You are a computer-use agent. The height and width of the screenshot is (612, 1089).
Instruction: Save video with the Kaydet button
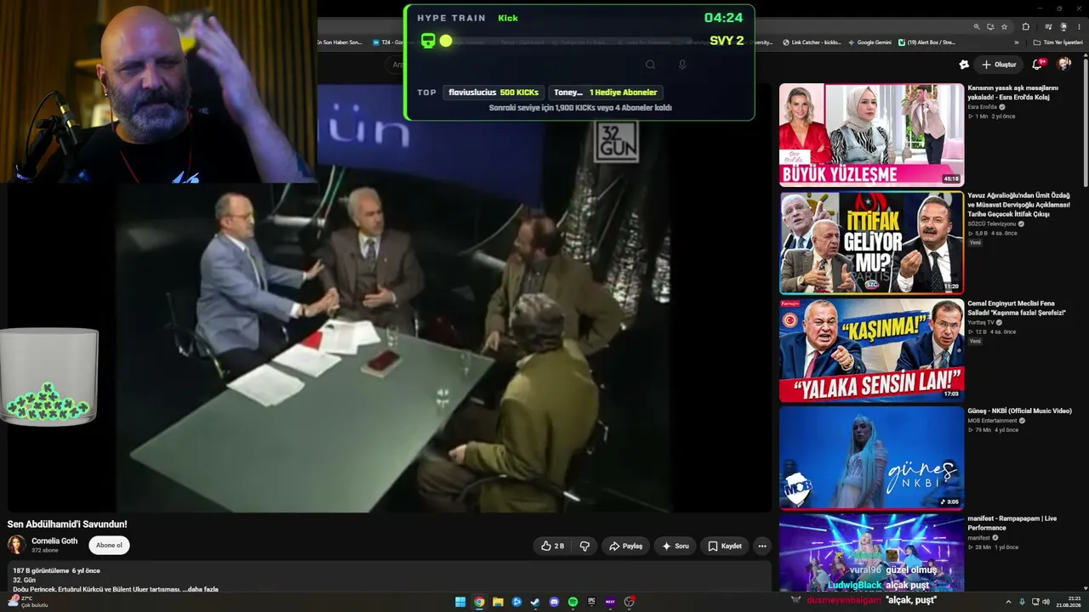coord(725,546)
